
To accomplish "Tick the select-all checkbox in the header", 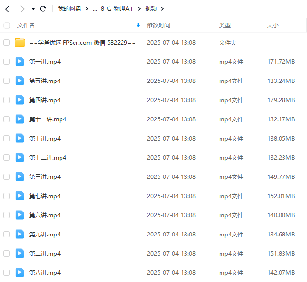I will point(7,25).
